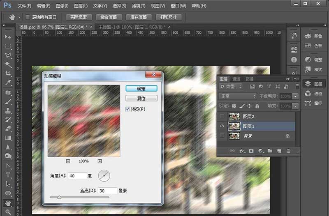
Task: Select the Ellipse shape tool
Action: tap(8, 193)
